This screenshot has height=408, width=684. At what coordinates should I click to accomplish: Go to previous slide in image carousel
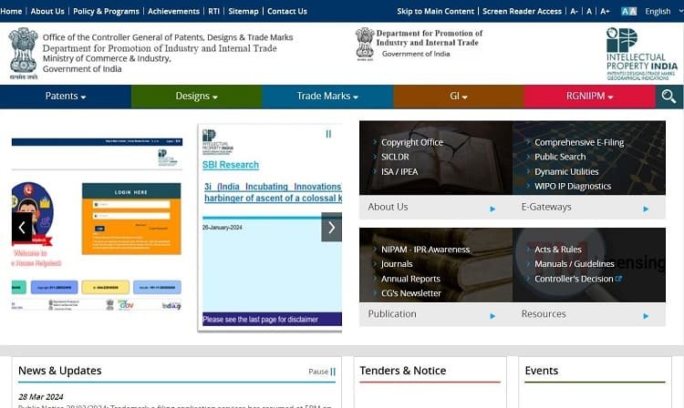tap(22, 227)
